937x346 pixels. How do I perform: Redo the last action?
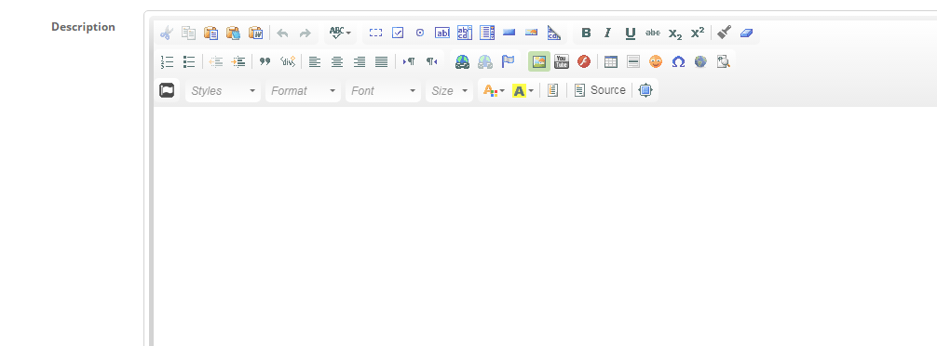click(305, 33)
